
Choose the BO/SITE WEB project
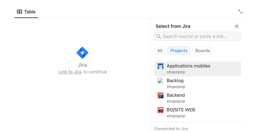click(x=198, y=113)
